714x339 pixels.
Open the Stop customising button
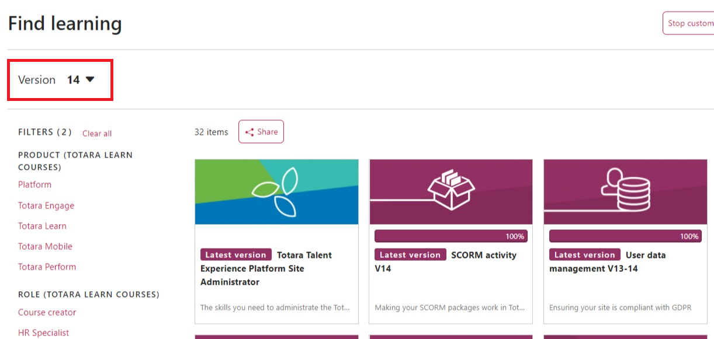tap(688, 23)
